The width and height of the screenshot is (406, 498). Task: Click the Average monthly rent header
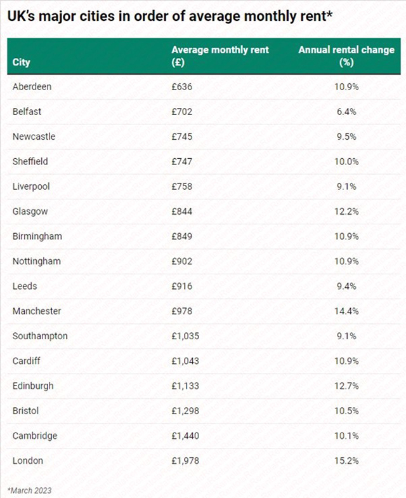click(219, 56)
